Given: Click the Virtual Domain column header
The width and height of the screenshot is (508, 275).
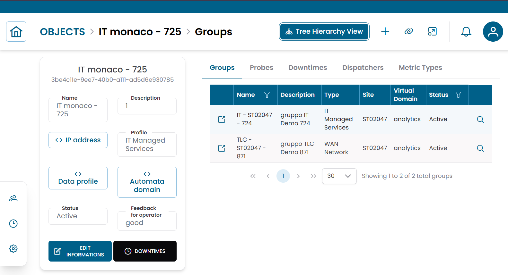Looking at the screenshot, I should pyautogui.click(x=408, y=95).
